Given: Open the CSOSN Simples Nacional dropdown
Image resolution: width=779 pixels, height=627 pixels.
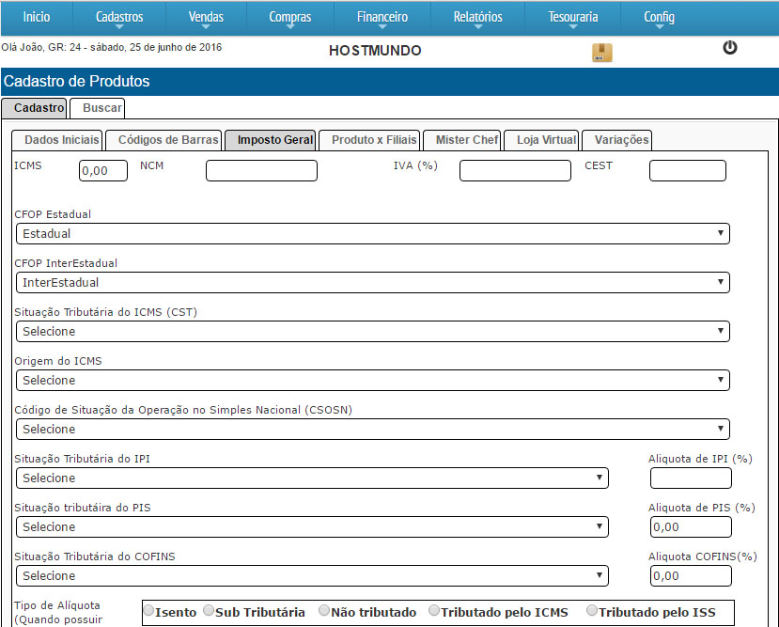Looking at the screenshot, I should click(372, 429).
